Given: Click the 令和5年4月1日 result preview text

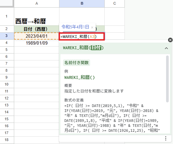Looking at the screenshot, I should click(x=75, y=27).
